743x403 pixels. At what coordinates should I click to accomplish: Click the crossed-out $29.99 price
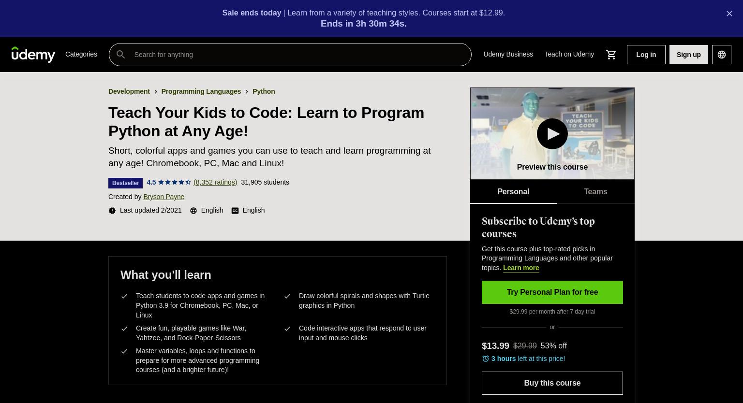click(x=525, y=346)
